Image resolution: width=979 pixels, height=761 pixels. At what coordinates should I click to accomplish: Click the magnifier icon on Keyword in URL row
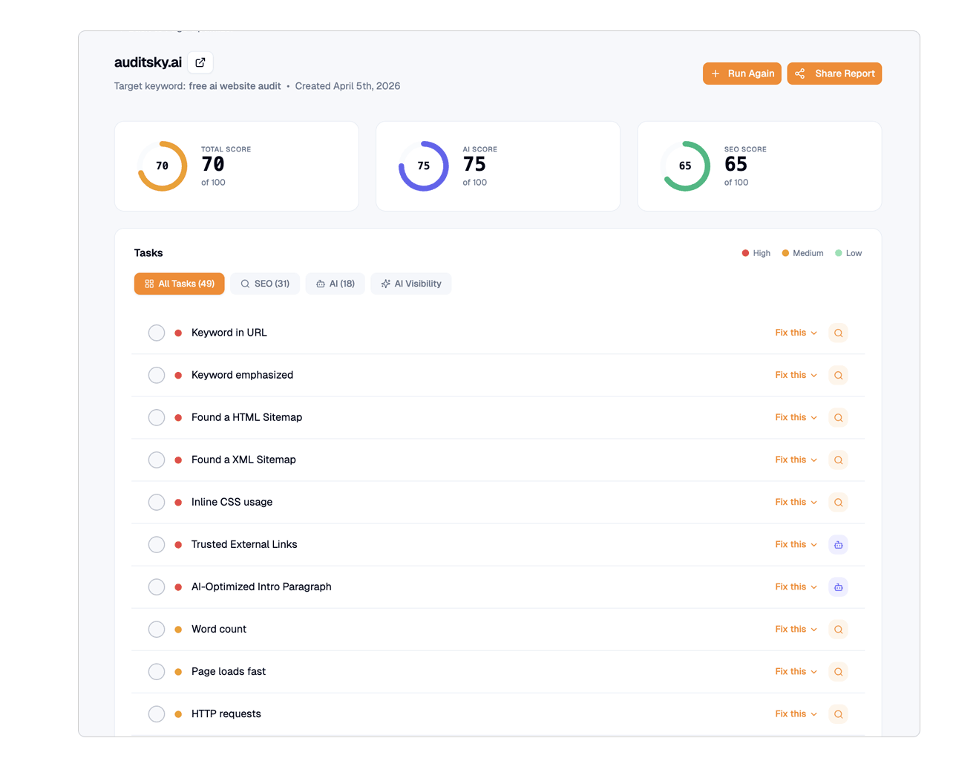pos(838,333)
